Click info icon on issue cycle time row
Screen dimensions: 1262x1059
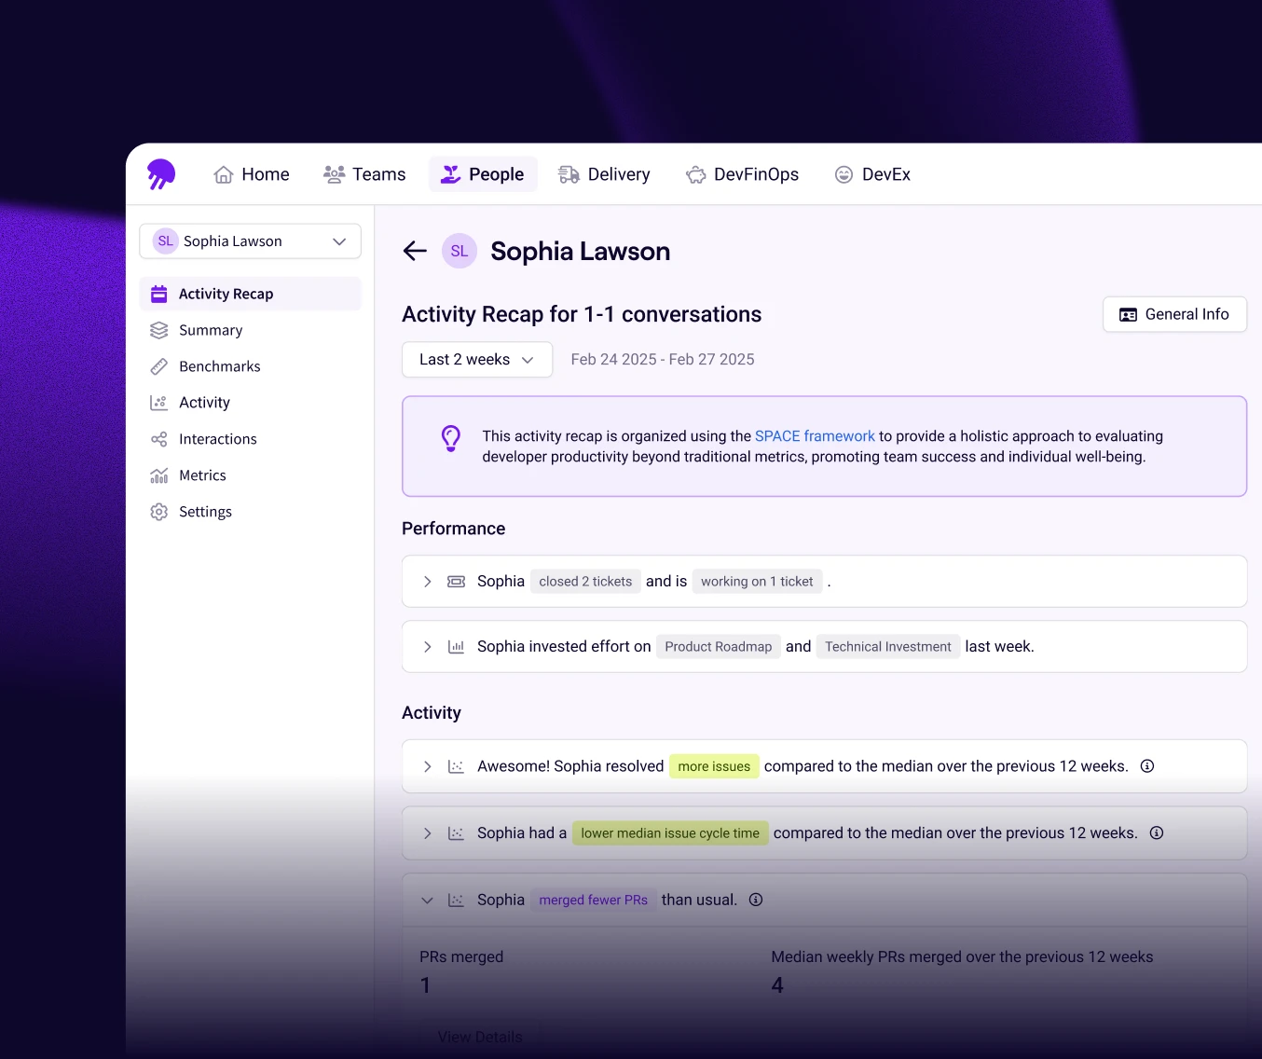point(1157,833)
